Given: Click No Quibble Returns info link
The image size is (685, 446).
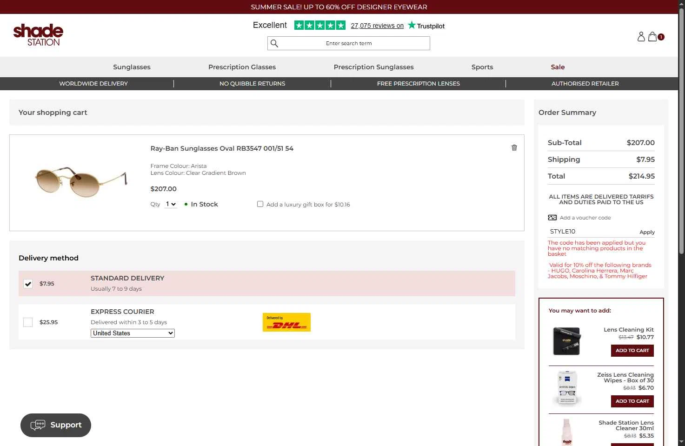Looking at the screenshot, I should [x=252, y=84].
